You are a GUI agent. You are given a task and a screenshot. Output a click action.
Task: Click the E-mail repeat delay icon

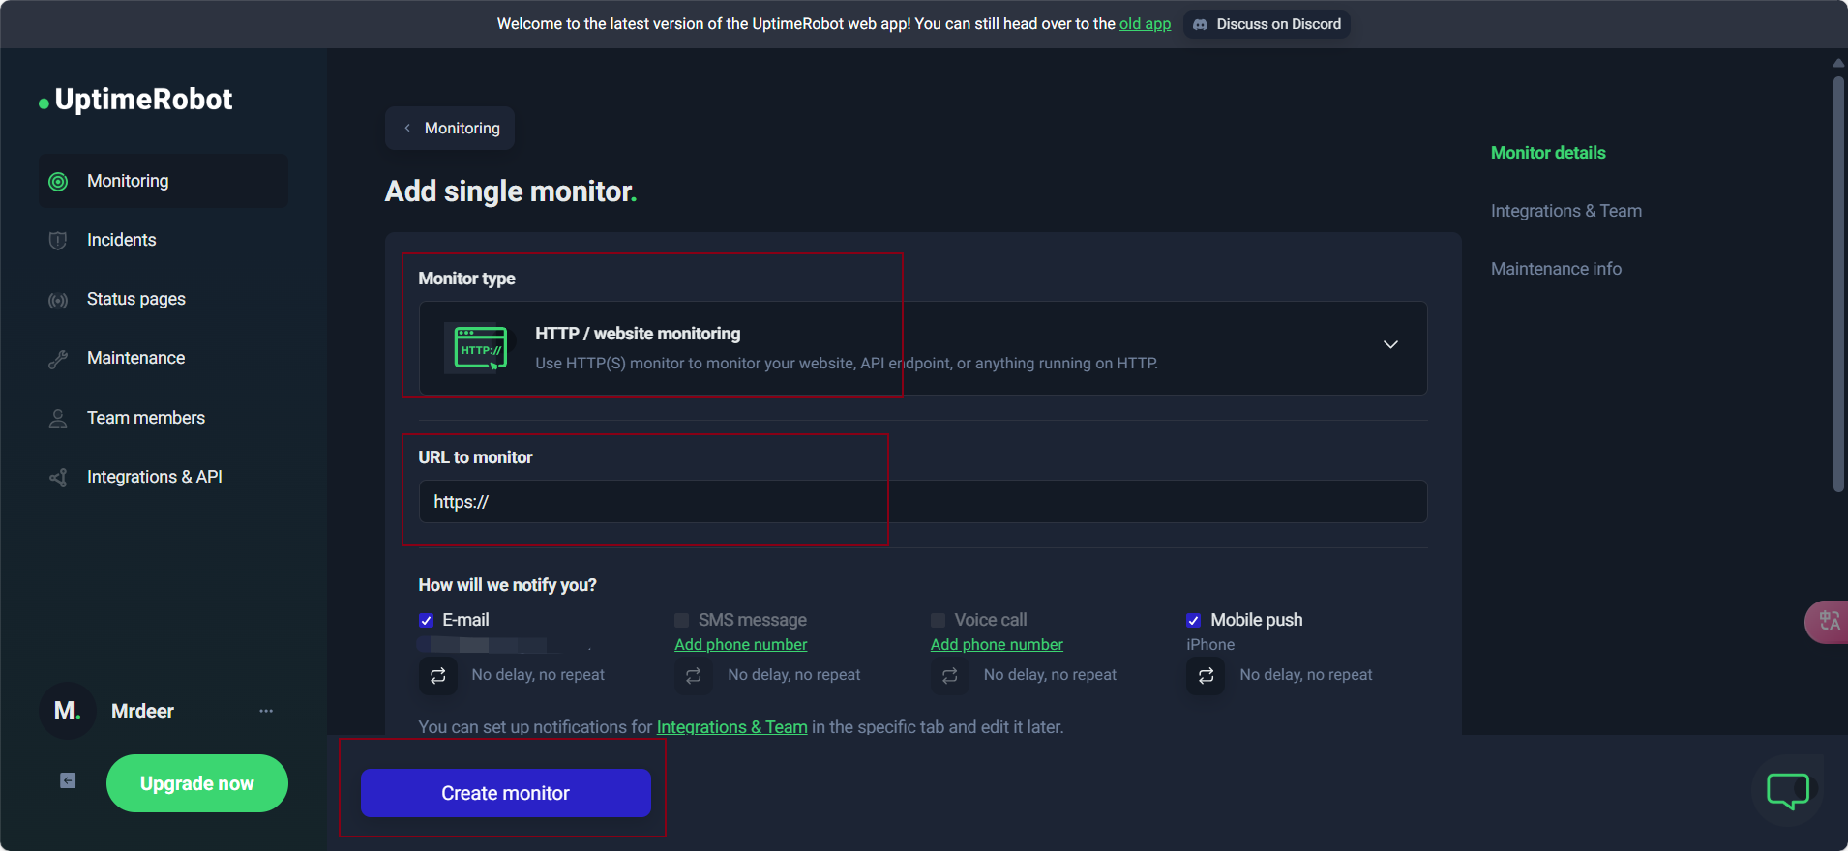tap(437, 675)
